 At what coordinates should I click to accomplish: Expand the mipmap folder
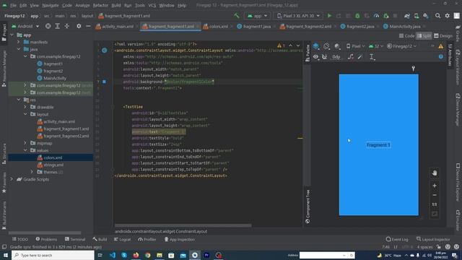25,143
